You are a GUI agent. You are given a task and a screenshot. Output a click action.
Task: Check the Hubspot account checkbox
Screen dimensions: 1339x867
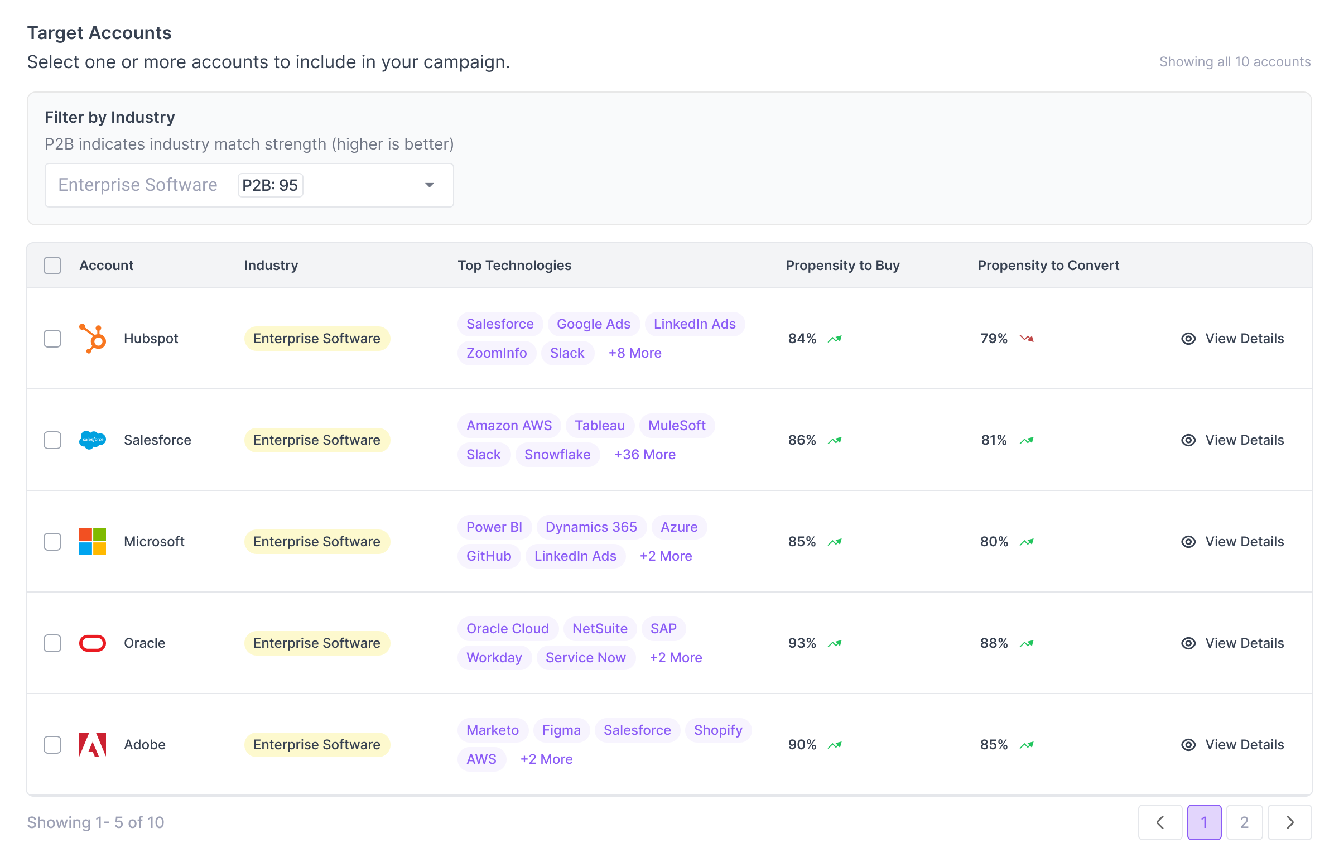(53, 339)
